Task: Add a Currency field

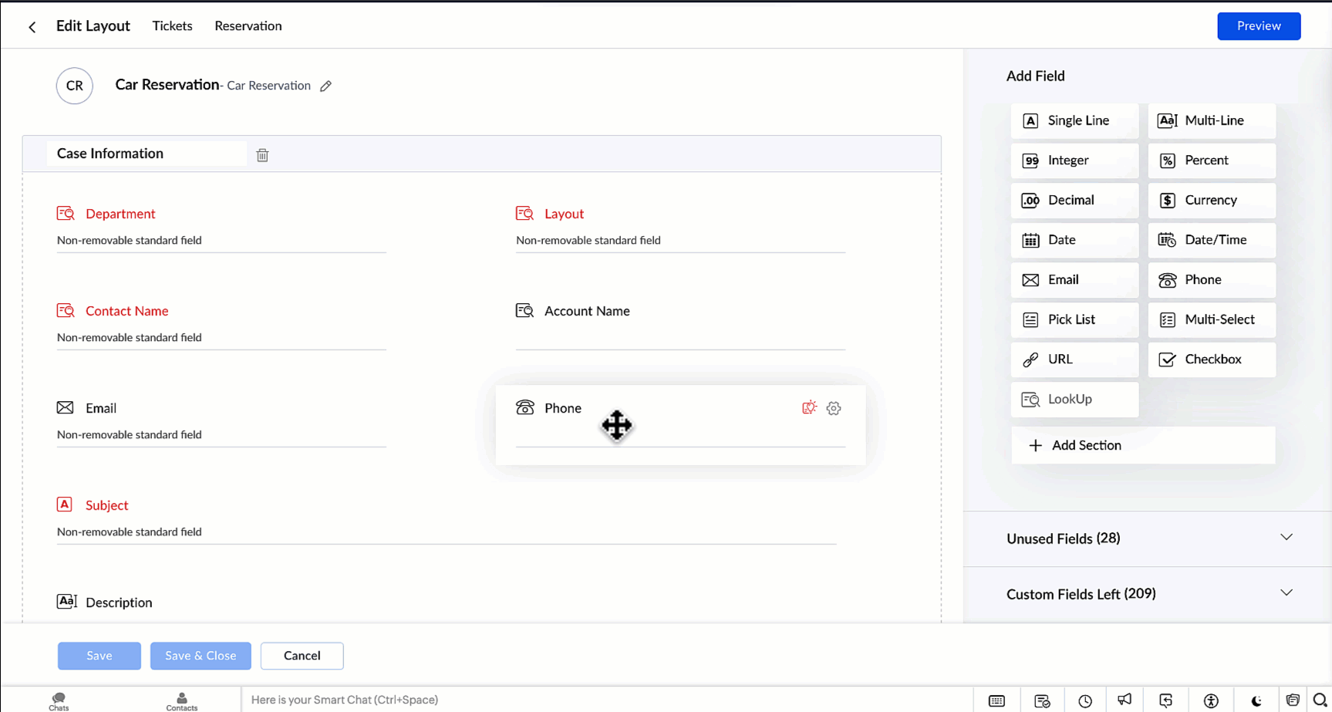Action: 1212,201
